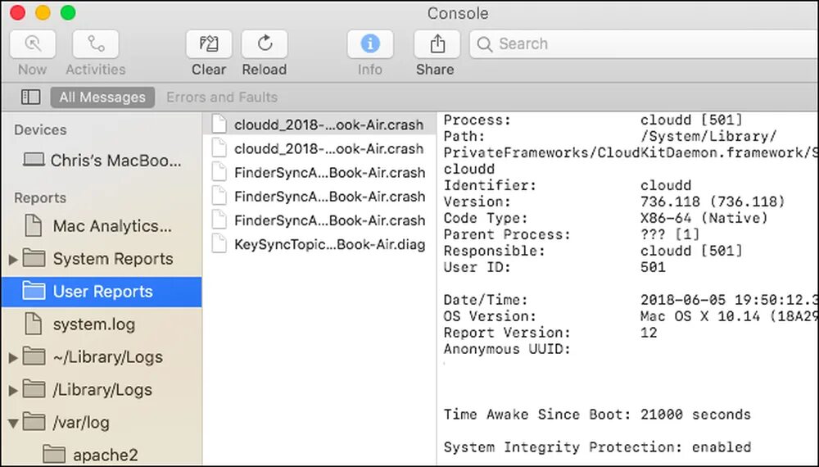Switch to the Errors and Faults tab
Screen dimensions: 819x467
pos(222,97)
